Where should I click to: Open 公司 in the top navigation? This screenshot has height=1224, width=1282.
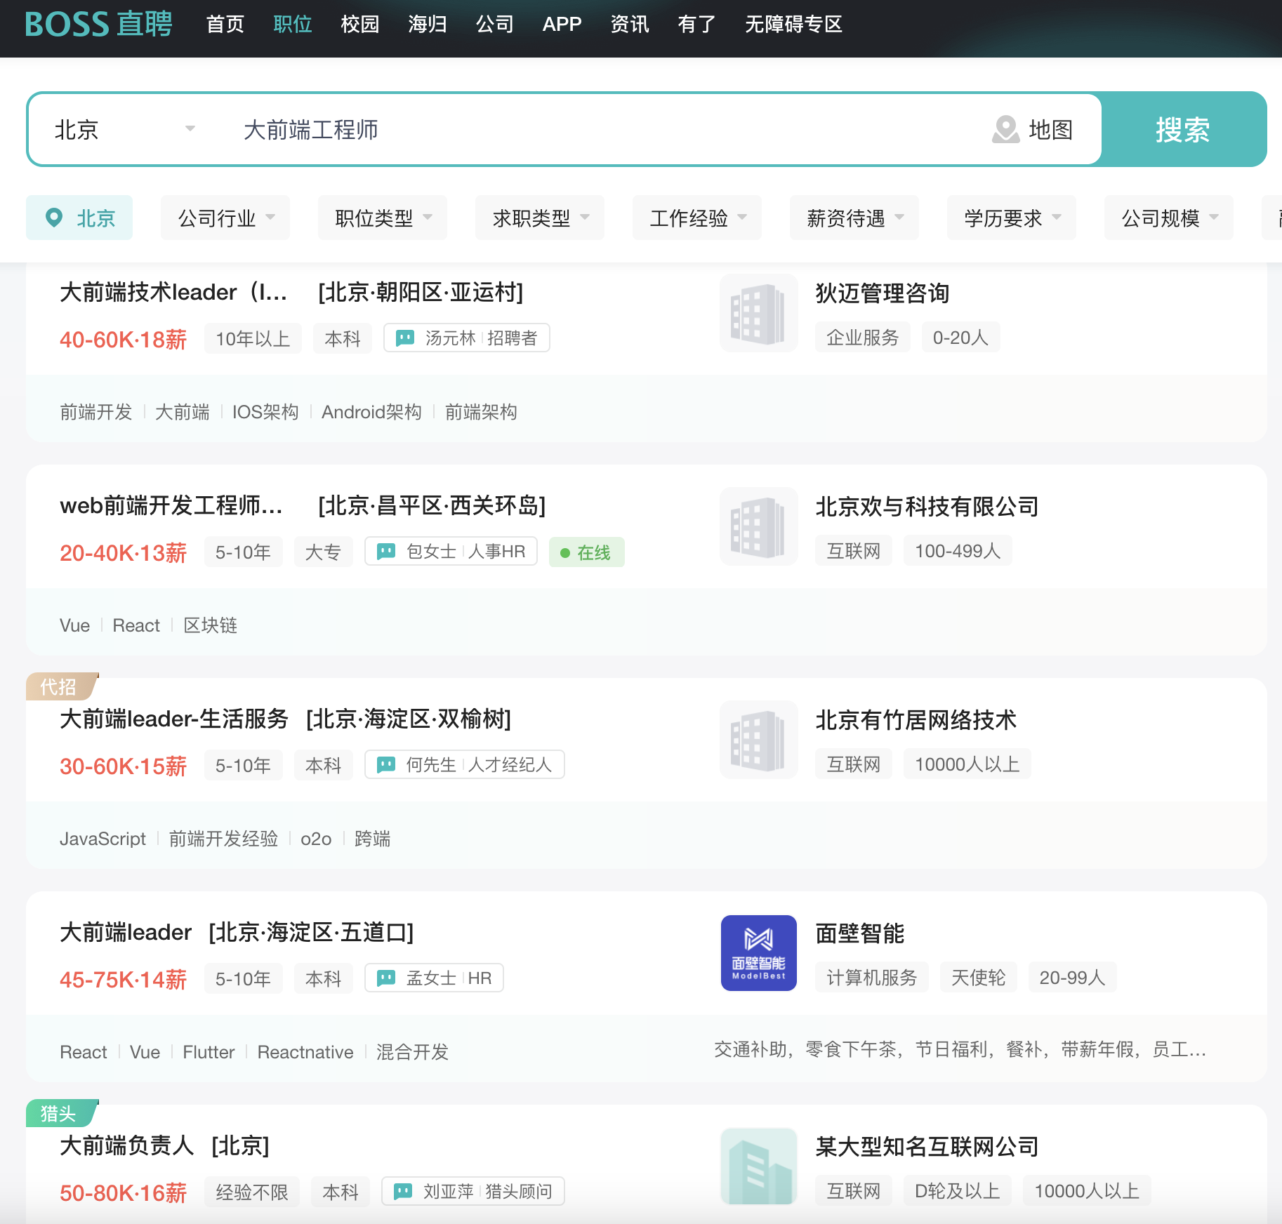pyautogui.click(x=494, y=25)
